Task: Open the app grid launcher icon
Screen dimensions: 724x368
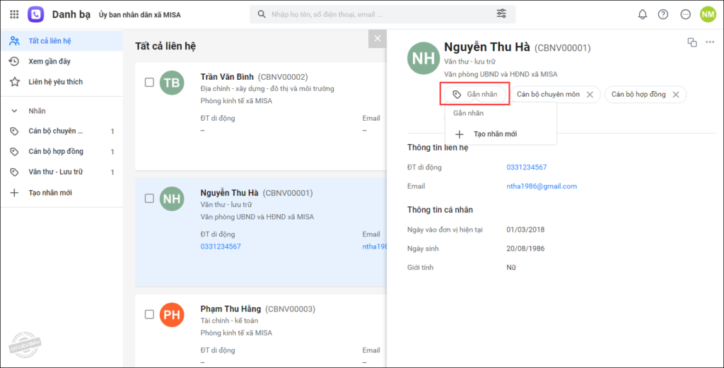Action: pos(14,14)
